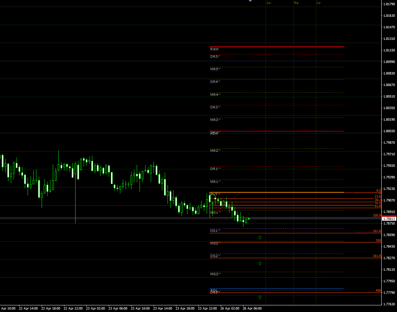This screenshot has height=312, width=397.
Task: Click the 161.8 Fibonacci extension label
Action: pyautogui.click(x=377, y=231)
